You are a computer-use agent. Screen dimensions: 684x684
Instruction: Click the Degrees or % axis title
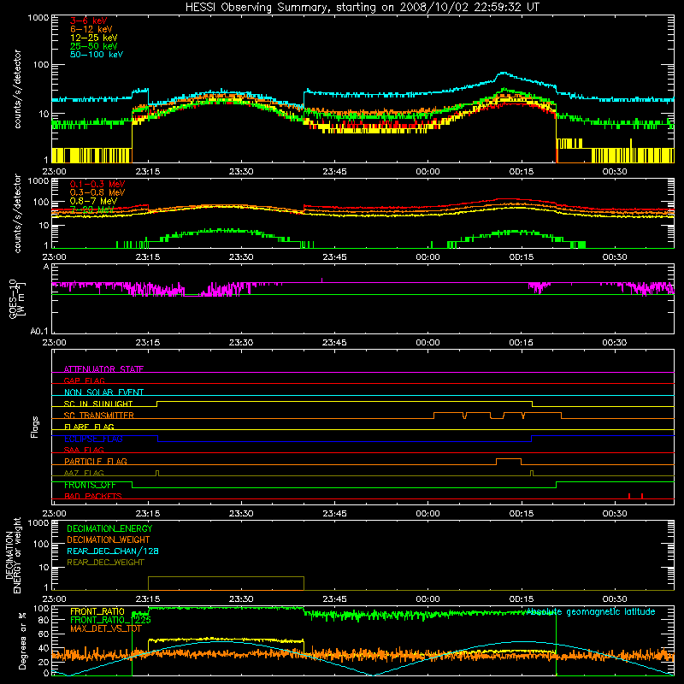pyautogui.click(x=22, y=640)
